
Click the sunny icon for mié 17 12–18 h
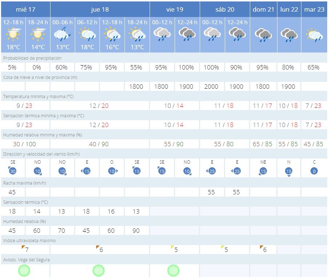point(12,34)
